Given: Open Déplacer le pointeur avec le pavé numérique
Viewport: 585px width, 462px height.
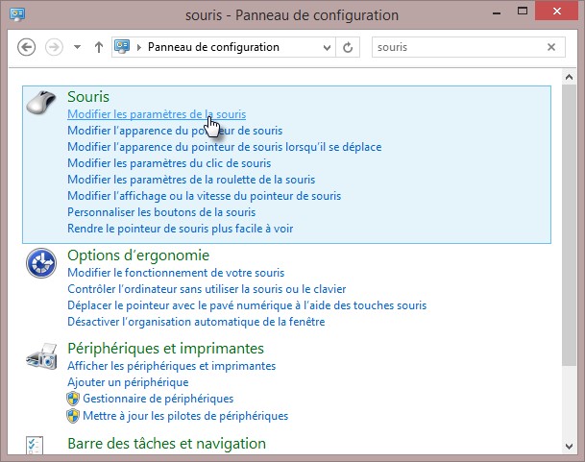Looking at the screenshot, I should [x=247, y=305].
